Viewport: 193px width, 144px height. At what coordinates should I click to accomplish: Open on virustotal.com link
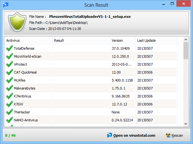[x=134, y=135]
